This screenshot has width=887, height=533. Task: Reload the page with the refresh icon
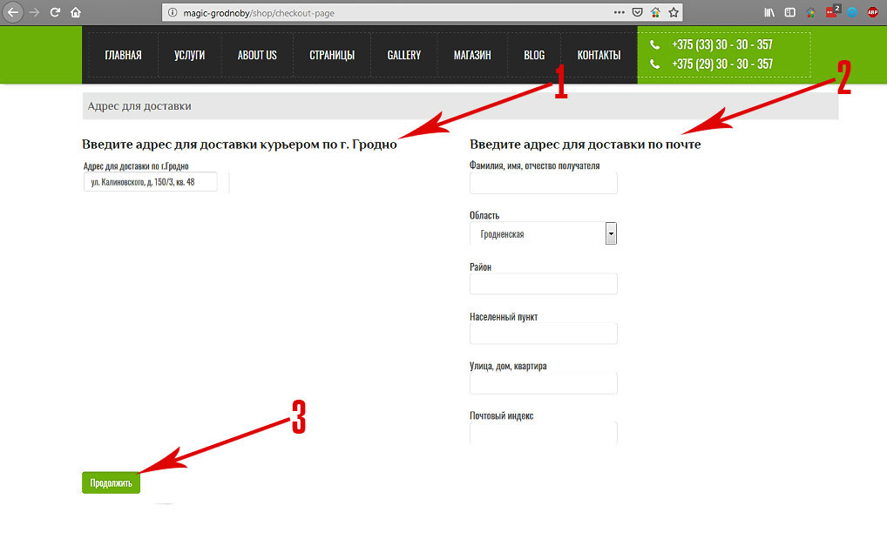(x=55, y=13)
